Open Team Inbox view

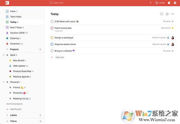[x=16, y=16]
